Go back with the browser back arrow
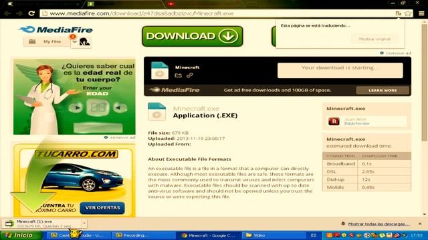The height and width of the screenshot is (240, 428). (7, 13)
